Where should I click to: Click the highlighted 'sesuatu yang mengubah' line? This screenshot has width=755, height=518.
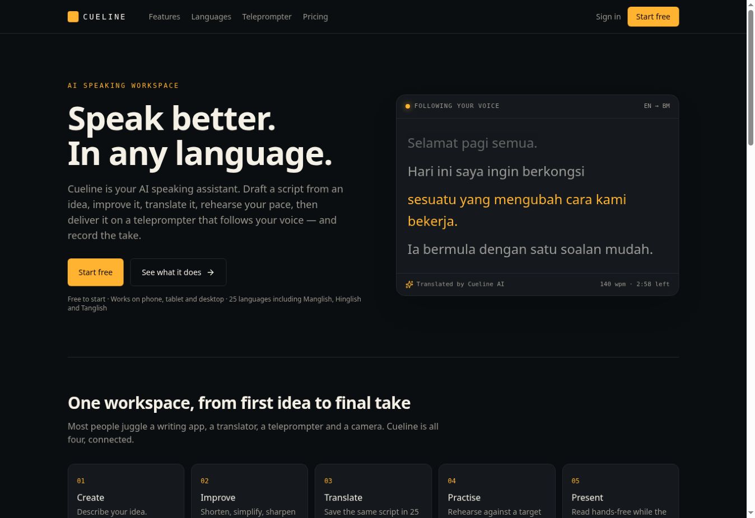tap(517, 210)
